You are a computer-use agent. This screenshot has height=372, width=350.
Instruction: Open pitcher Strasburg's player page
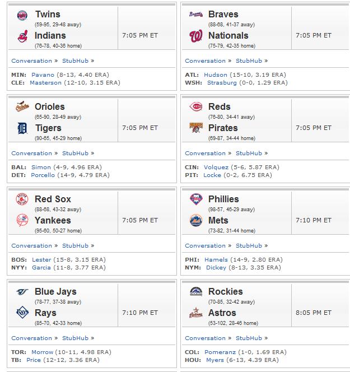[222, 83]
